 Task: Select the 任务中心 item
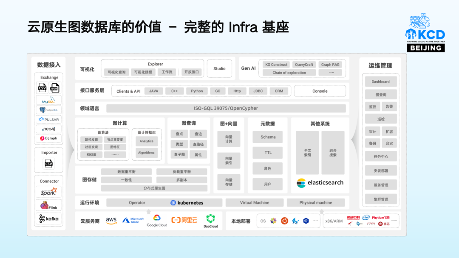pyautogui.click(x=380, y=156)
